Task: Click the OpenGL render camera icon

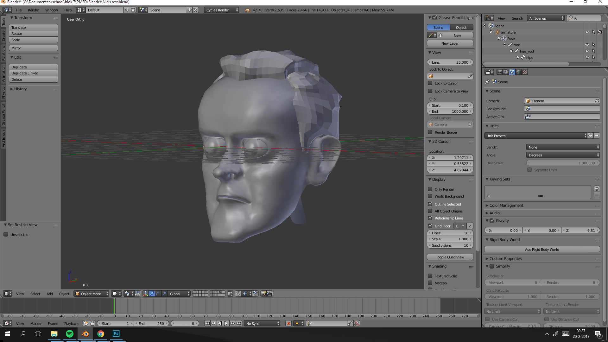Action: click(263, 294)
